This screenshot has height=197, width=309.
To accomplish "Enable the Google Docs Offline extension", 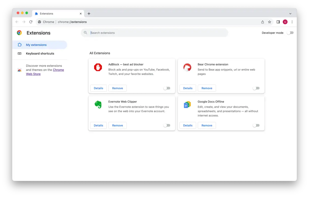I will (256, 126).
